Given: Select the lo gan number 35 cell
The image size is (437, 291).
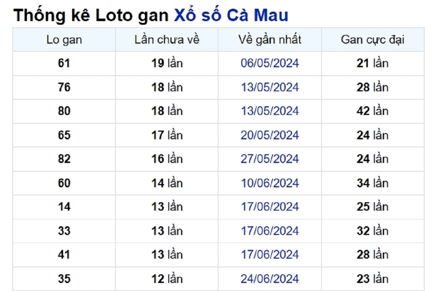Looking at the screenshot, I should [x=64, y=279].
